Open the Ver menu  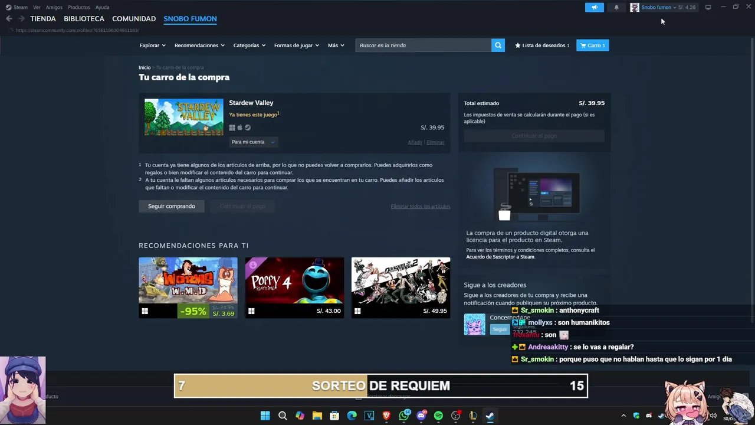(37, 7)
